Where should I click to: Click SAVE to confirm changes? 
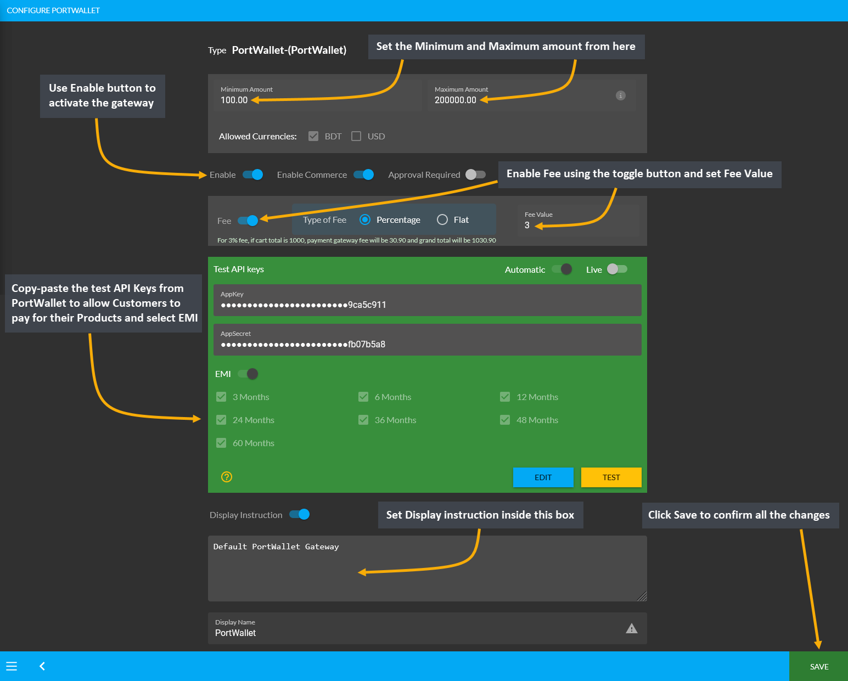(x=819, y=666)
